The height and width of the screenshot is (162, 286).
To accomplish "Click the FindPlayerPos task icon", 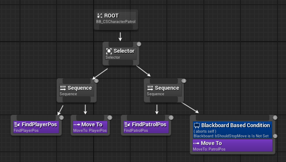I will pyautogui.click(x=17, y=125).
